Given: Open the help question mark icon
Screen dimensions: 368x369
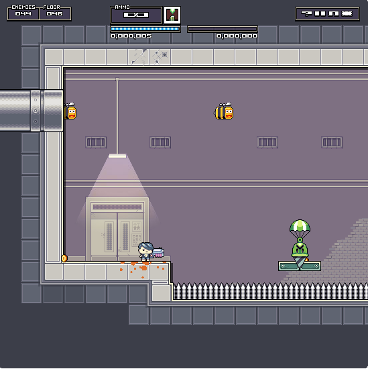Looking at the screenshot, I should tap(306, 13).
